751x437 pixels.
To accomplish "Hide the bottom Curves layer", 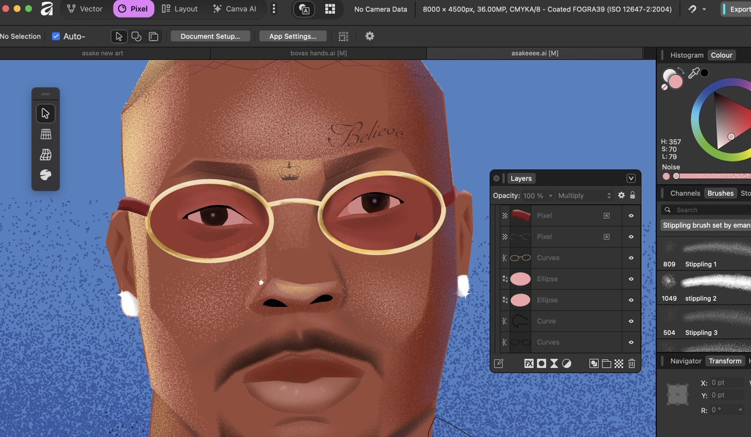I will click(x=631, y=342).
